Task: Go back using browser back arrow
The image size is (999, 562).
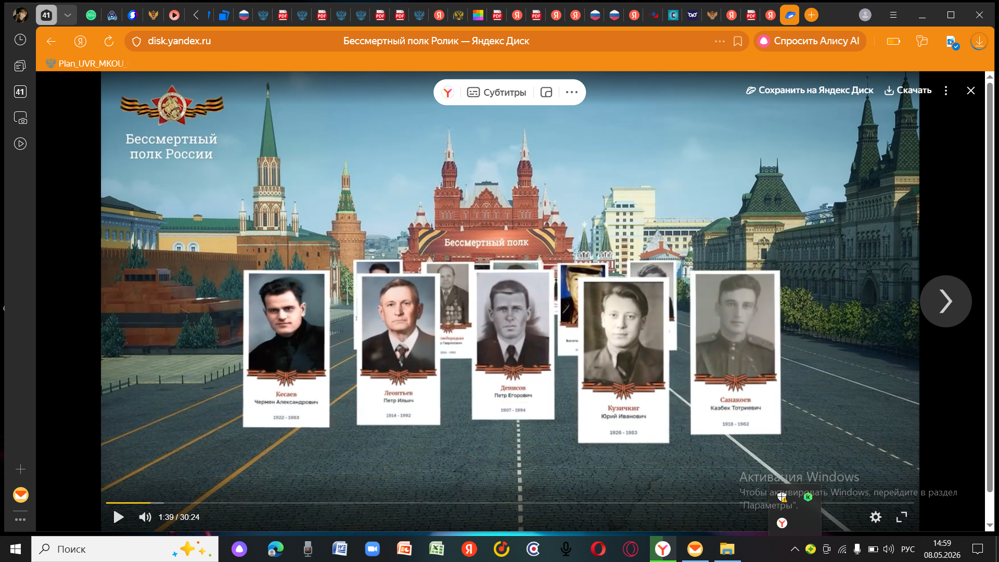Action: (51, 41)
